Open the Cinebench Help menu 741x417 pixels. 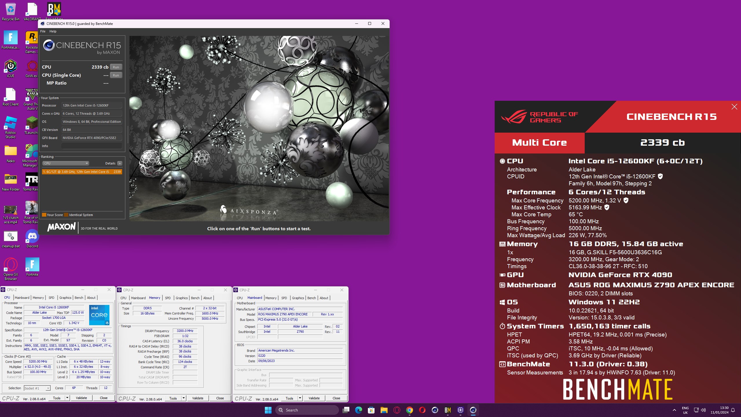coord(53,31)
